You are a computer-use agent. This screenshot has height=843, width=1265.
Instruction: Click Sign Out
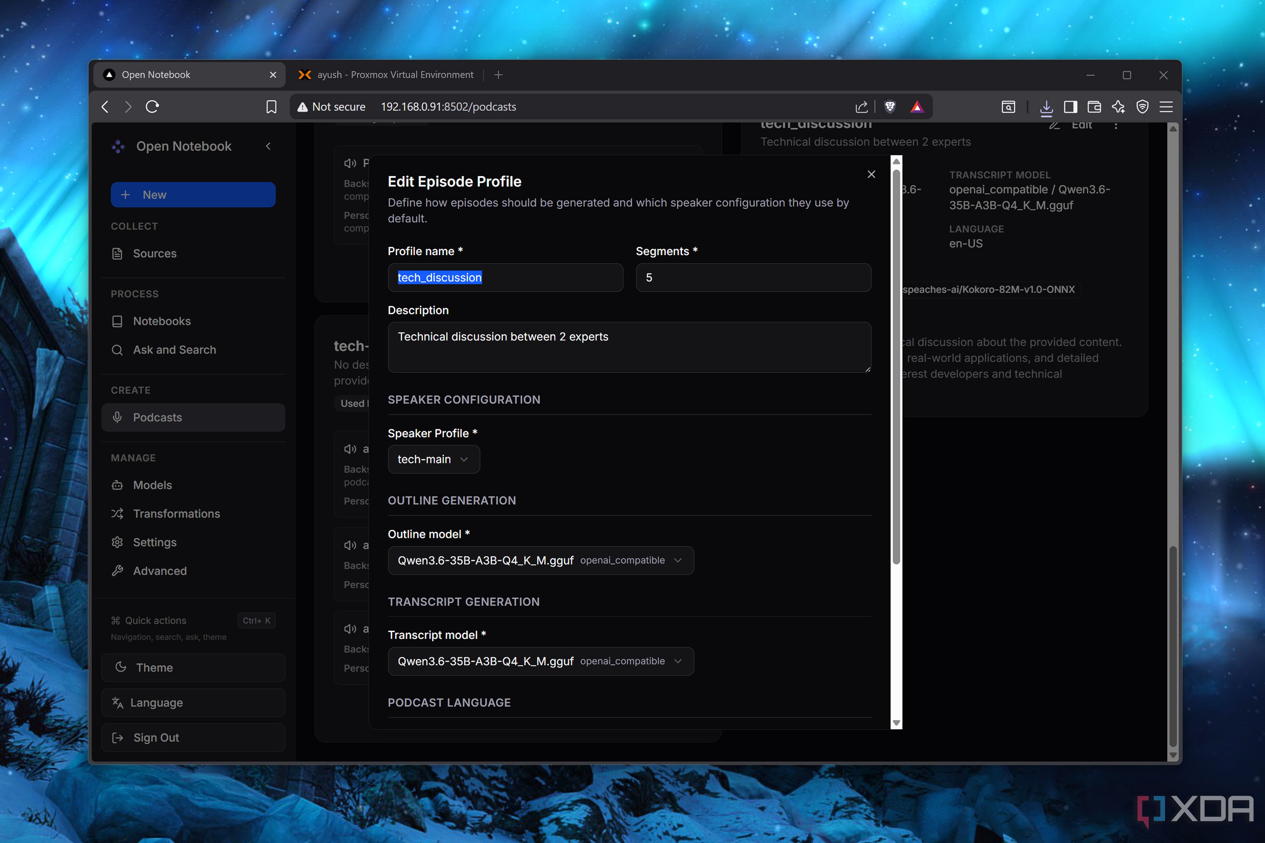(x=193, y=737)
